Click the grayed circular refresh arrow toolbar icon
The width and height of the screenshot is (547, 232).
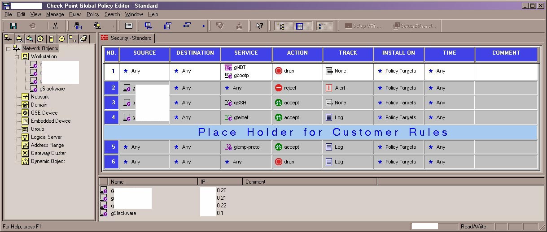click(x=33, y=26)
